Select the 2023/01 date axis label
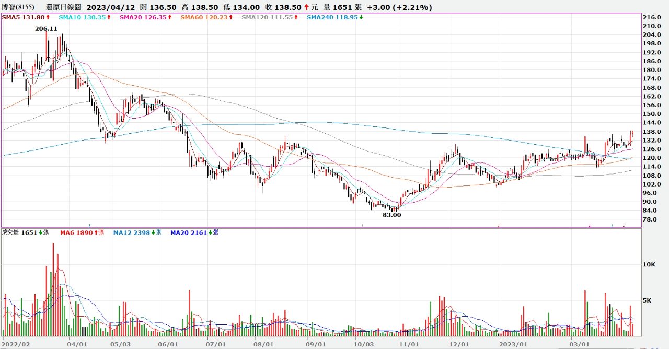669x349 pixels. 514,344
